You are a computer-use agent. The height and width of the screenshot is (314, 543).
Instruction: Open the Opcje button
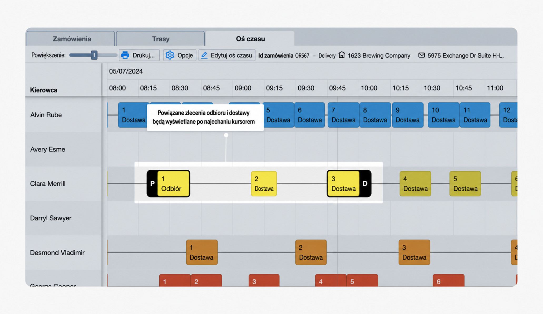(x=180, y=55)
